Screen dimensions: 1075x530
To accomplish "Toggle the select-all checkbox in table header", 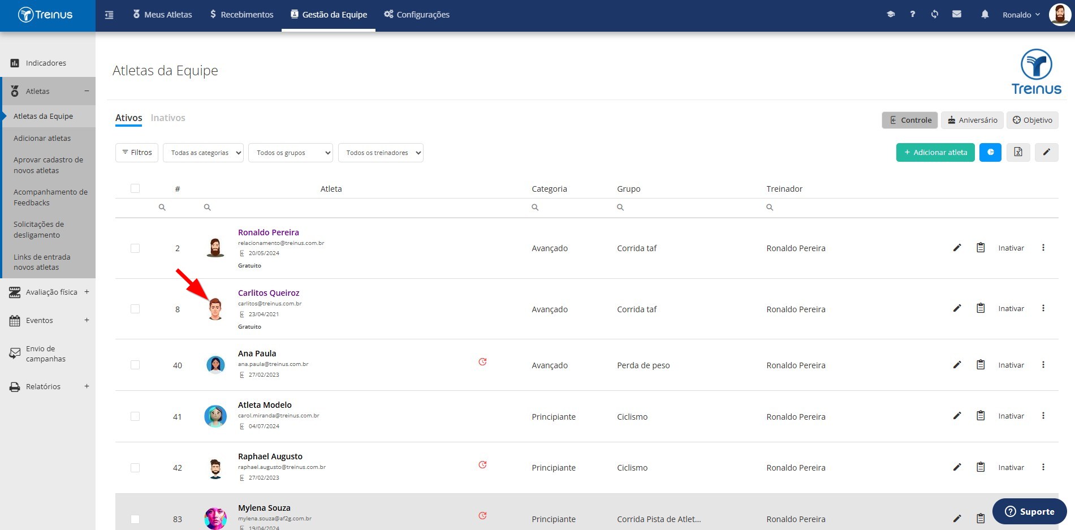I will click(135, 188).
